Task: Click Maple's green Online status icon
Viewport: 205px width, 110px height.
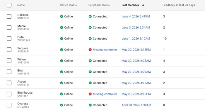Action: point(61,27)
